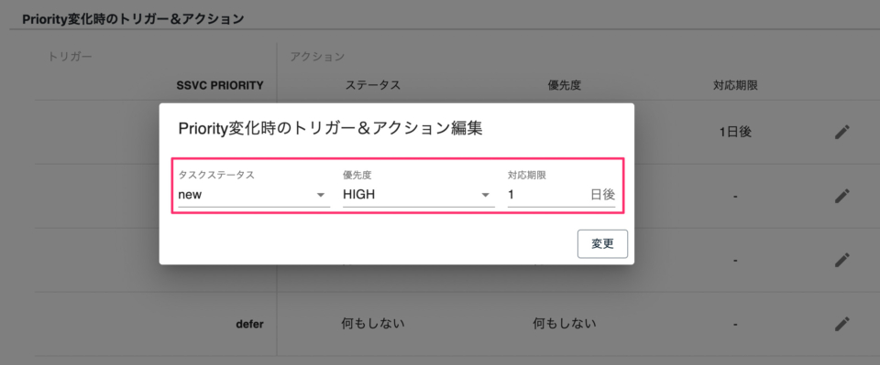Click the dialog title Priority変化時のトリガー＆アクション編集
The image size is (880, 365).
click(x=330, y=128)
